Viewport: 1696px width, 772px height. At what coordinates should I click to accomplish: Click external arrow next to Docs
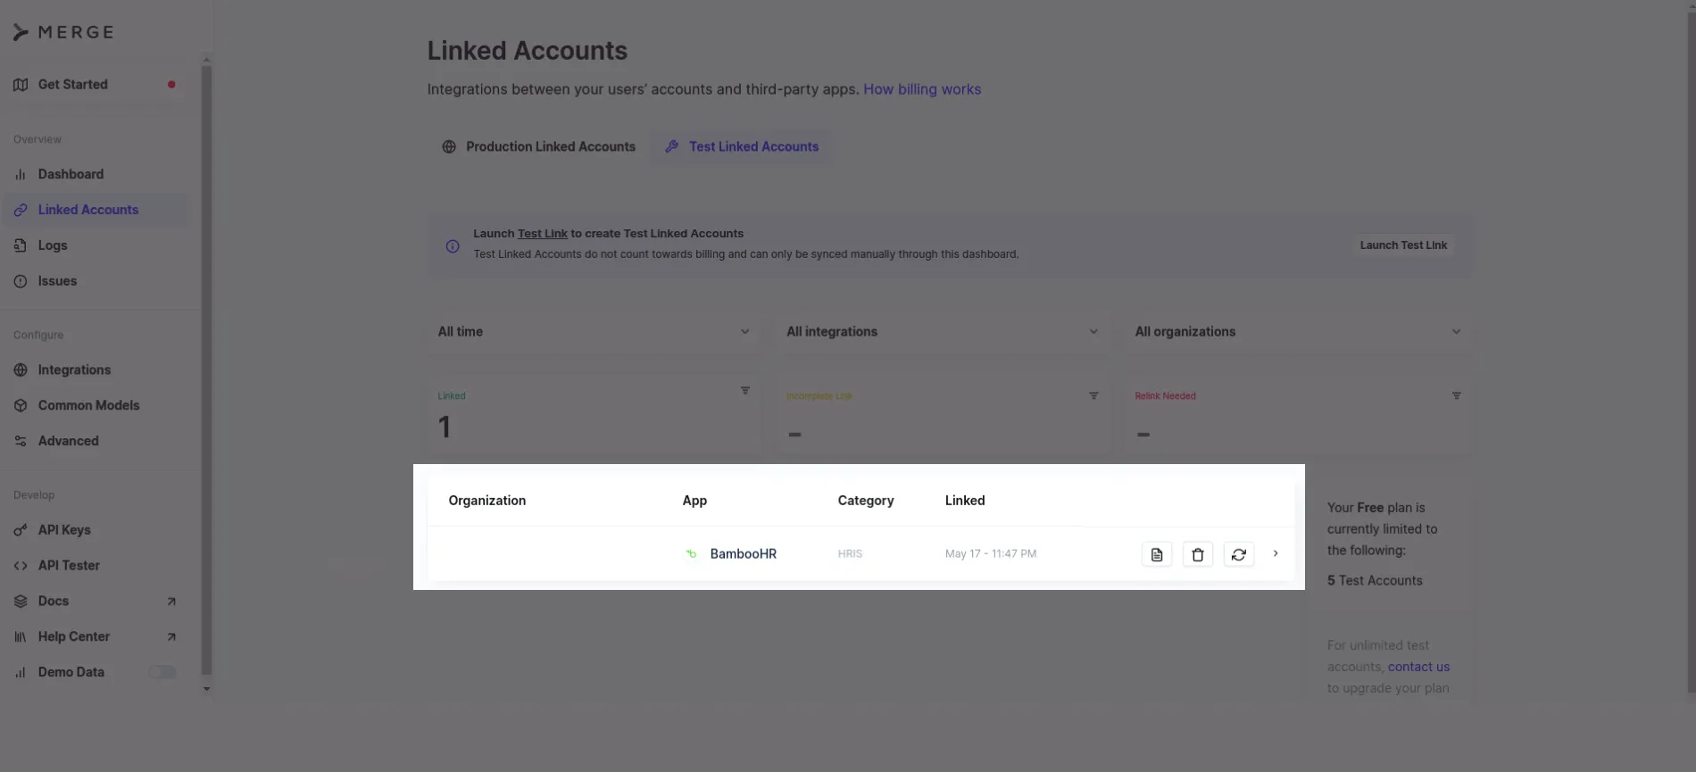pos(171,602)
